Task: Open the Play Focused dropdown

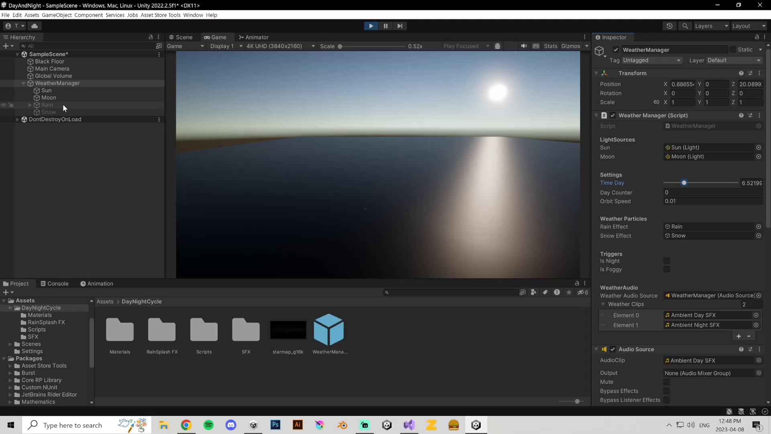Action: click(x=466, y=46)
